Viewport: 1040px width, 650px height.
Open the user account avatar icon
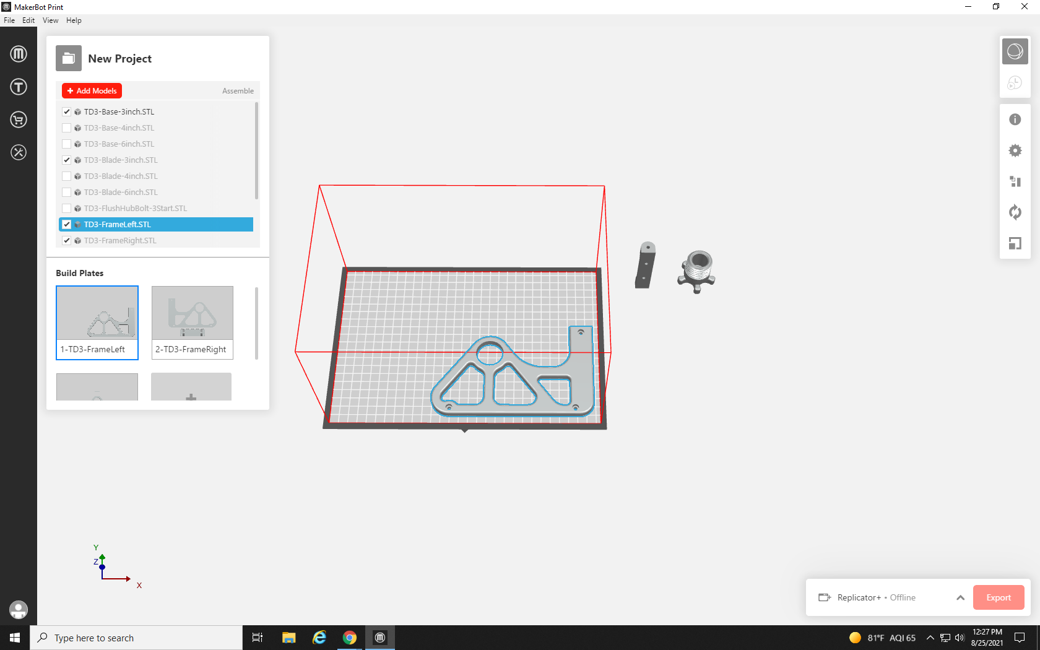coord(19,610)
